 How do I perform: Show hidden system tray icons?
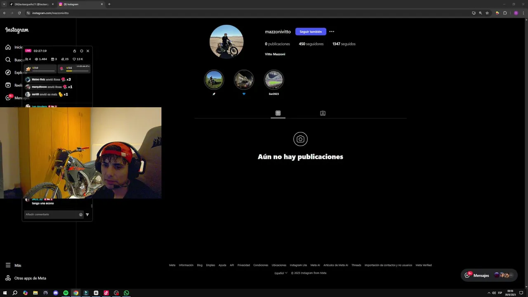(x=489, y=293)
